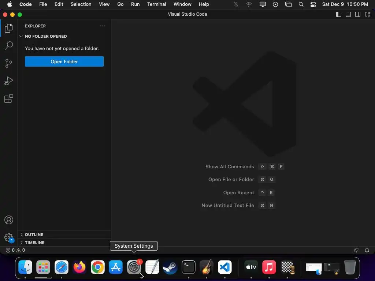
Task: Open the Explorer view in activity bar
Action: pos(9,28)
